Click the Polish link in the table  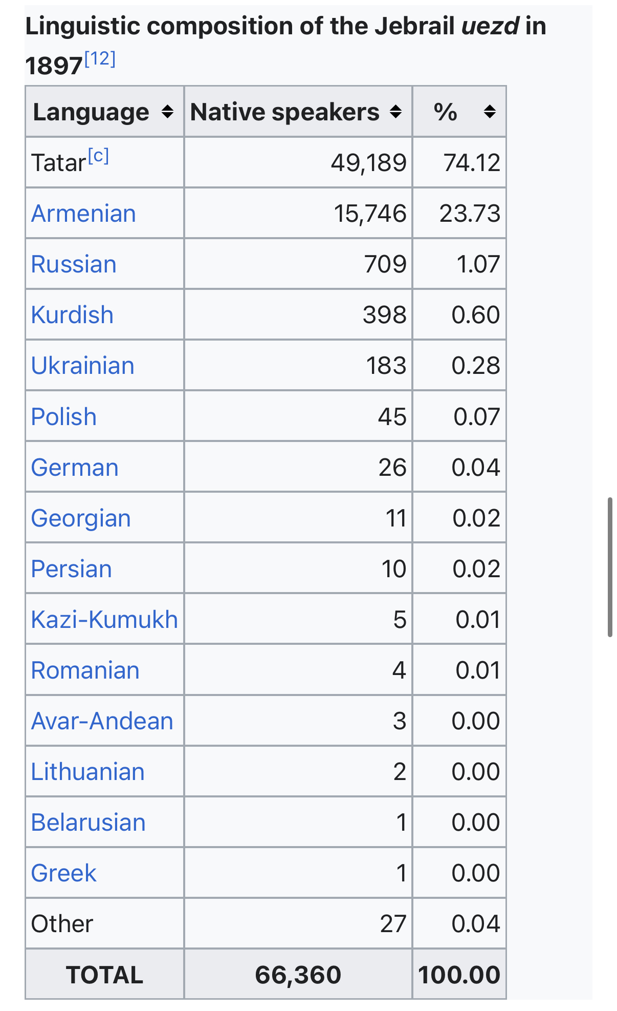64,417
